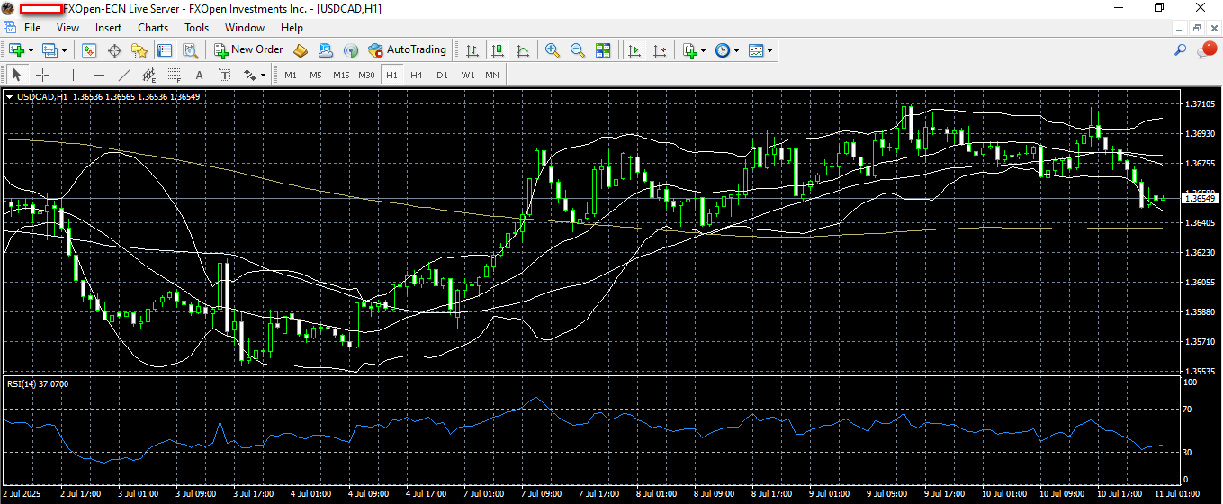Image resolution: width=1223 pixels, height=504 pixels.
Task: Draw a Horizontal Line
Action: click(99, 75)
